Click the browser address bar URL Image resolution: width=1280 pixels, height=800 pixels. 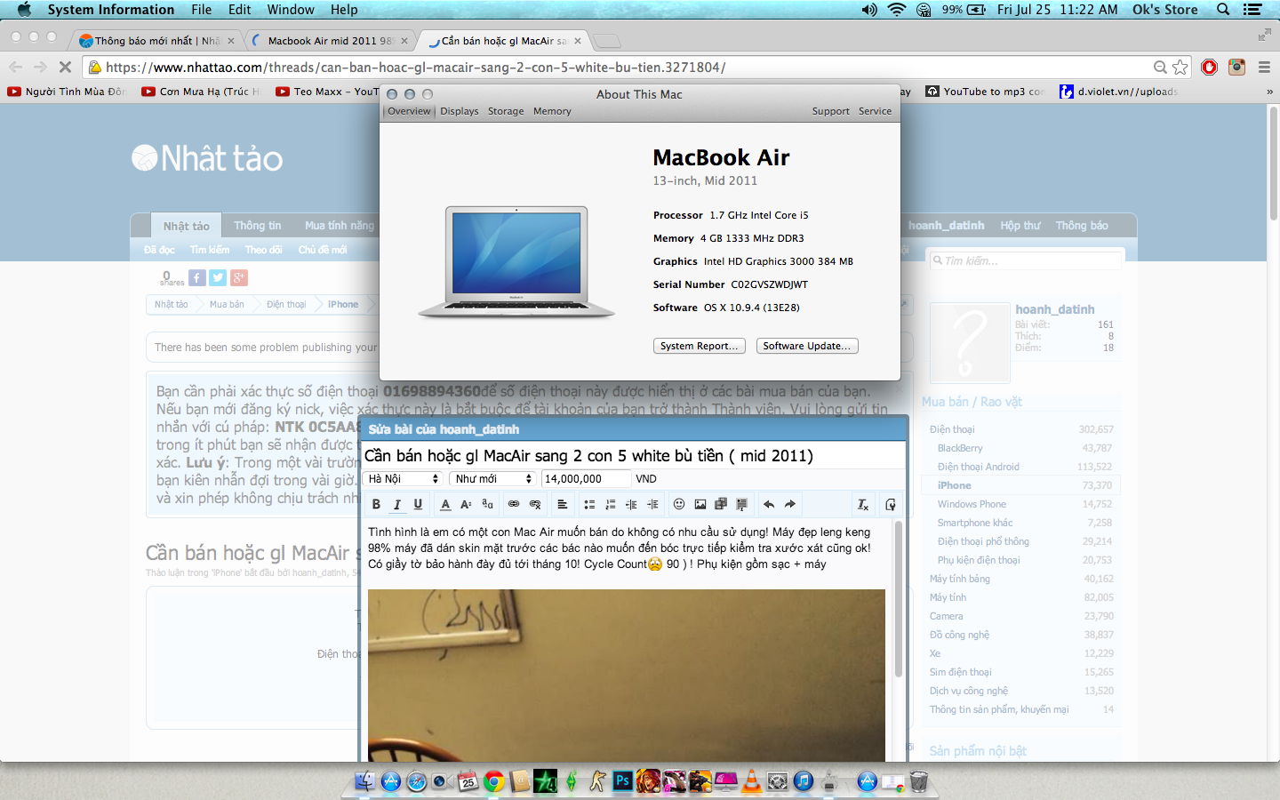point(415,68)
